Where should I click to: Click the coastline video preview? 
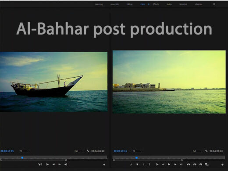169,82
